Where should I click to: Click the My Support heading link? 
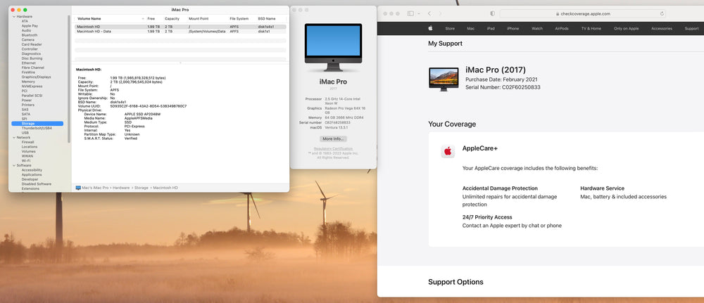coord(445,44)
